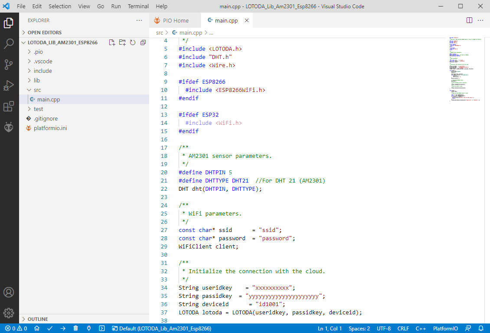Screen dimensions: 490x333
Task: Open the .gitignore file
Action: pyautogui.click(x=84, y=118)
